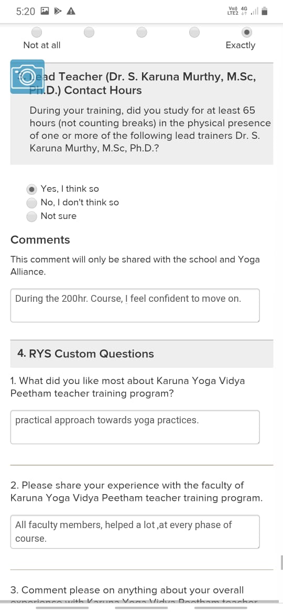This screenshot has width=283, height=613.
Task: Select the middle rating scale radio button
Action: [x=142, y=32]
